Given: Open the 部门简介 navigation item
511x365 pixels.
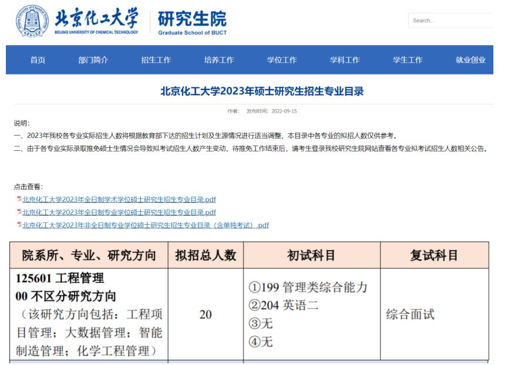Looking at the screenshot, I should click(x=93, y=60).
